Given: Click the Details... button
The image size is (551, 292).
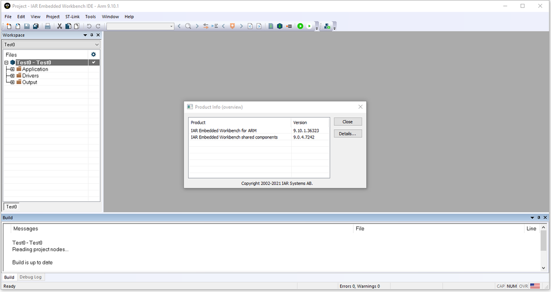Looking at the screenshot, I should pyautogui.click(x=347, y=134).
